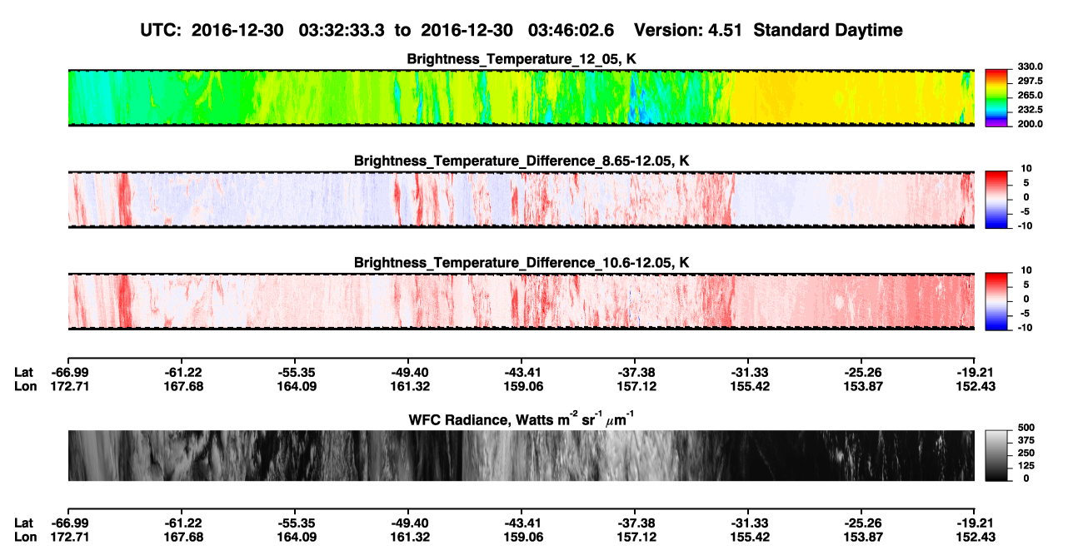Click the WFC Radiance grayscale image strip

click(x=522, y=456)
